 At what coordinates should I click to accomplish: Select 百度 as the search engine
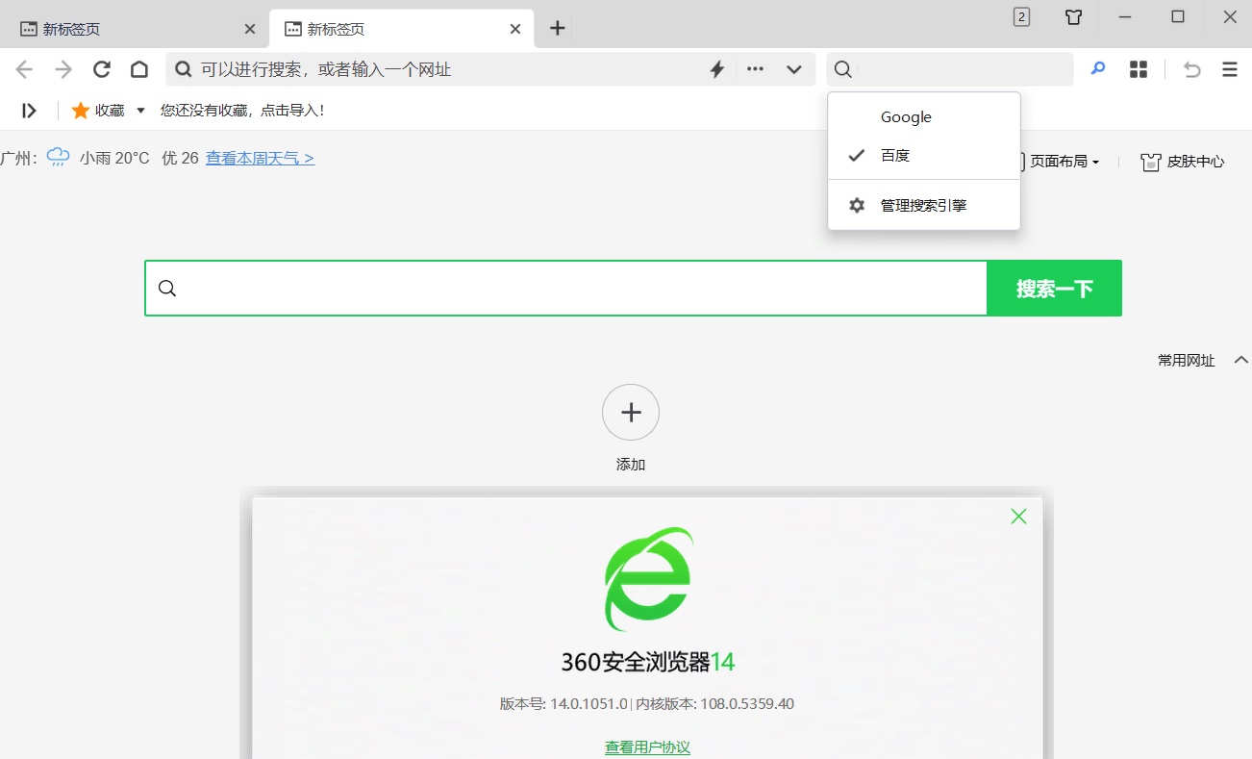tap(894, 155)
